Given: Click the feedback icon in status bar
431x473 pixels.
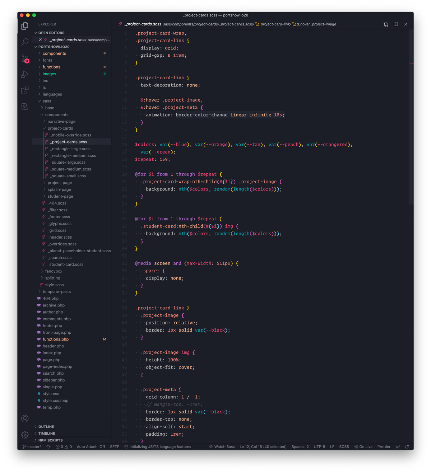Looking at the screenshot, I should tap(398, 447).
